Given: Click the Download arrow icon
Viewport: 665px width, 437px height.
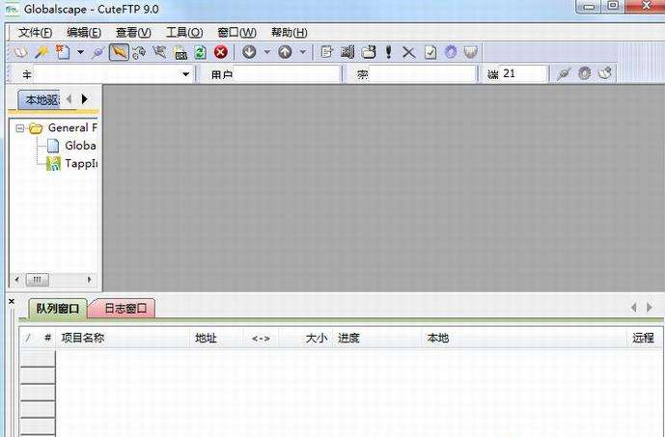Looking at the screenshot, I should point(249,52).
